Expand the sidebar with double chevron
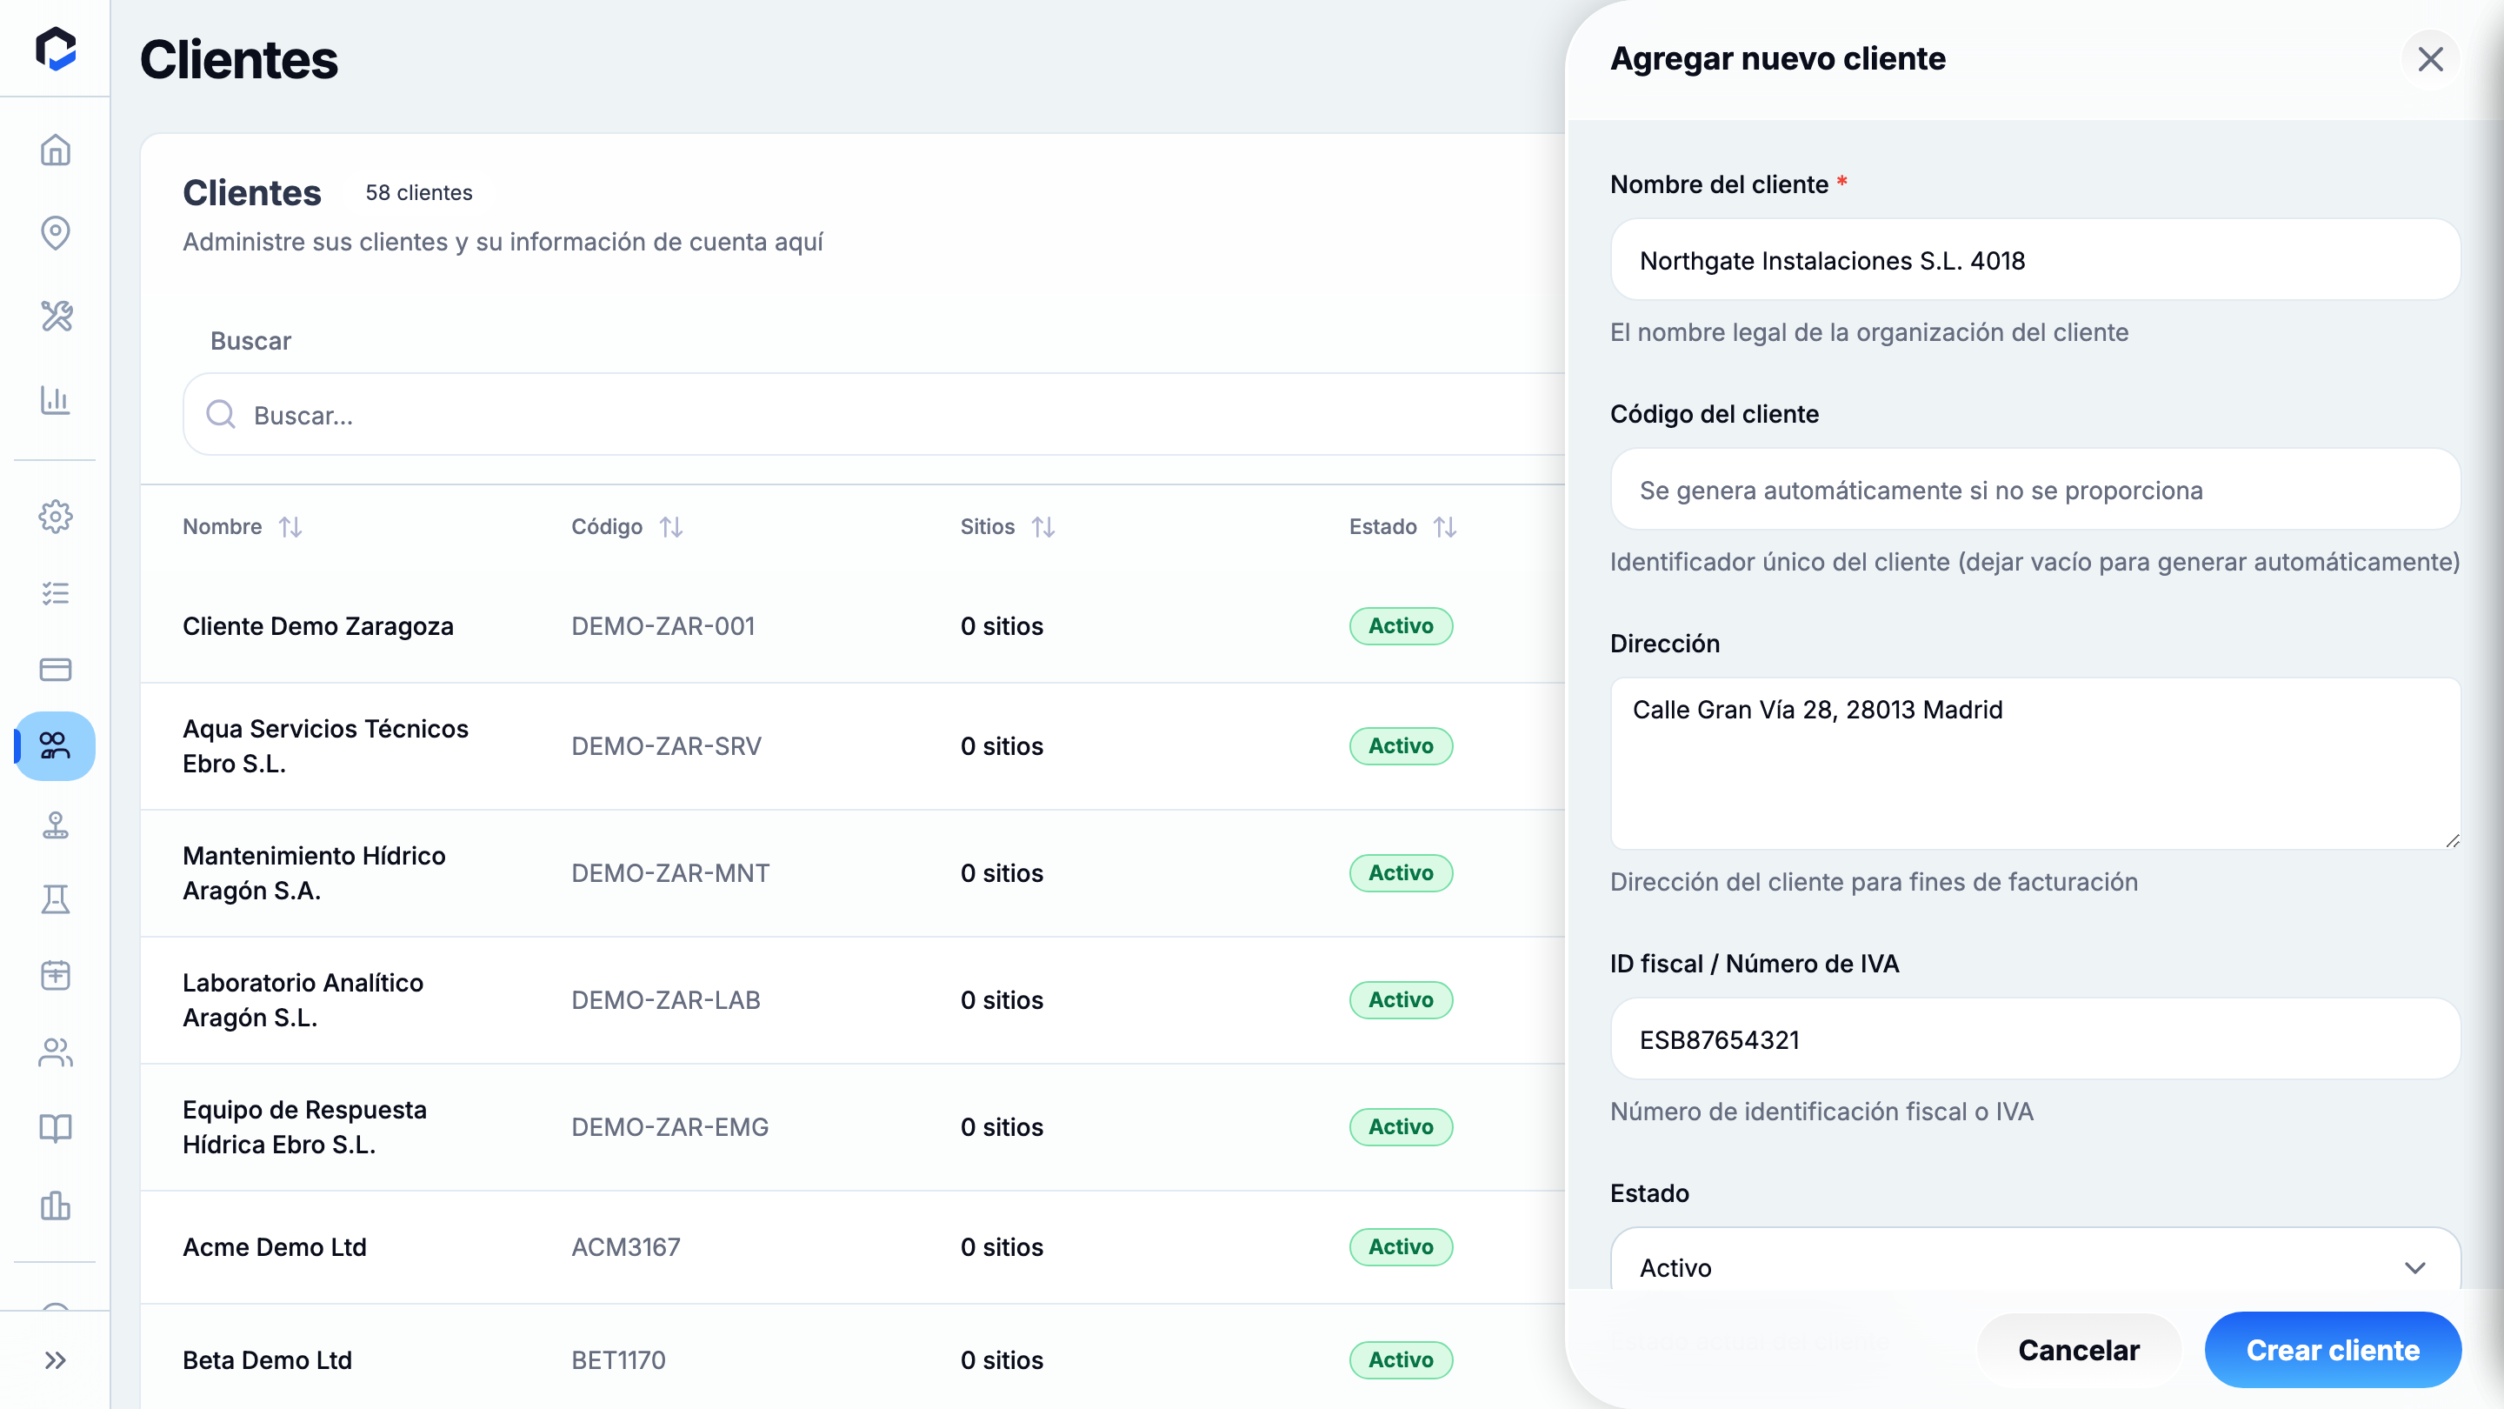This screenshot has height=1409, width=2504. pyautogui.click(x=56, y=1360)
